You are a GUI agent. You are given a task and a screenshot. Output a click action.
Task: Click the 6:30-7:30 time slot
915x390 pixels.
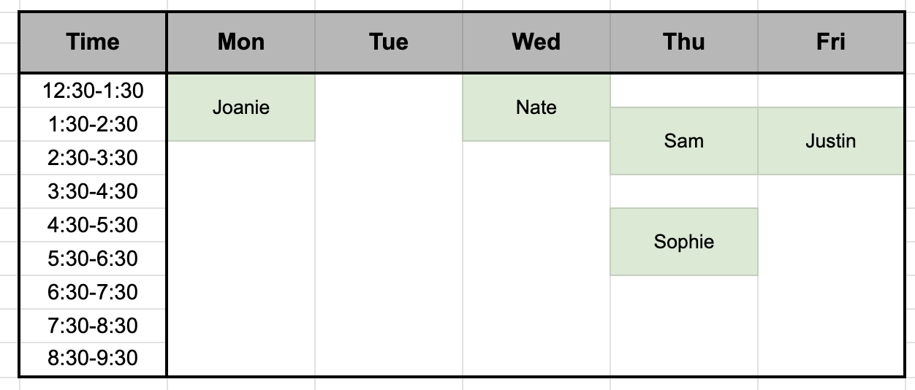[x=93, y=292]
